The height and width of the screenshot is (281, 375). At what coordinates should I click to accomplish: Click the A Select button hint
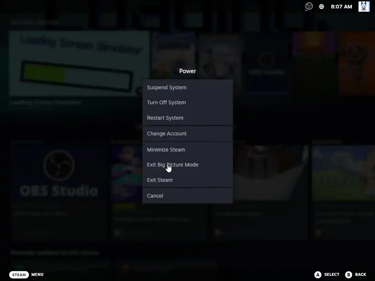327,274
